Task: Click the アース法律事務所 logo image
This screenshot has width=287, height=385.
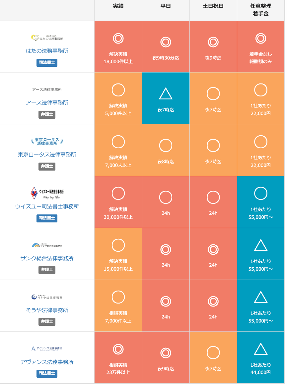Action: tap(47, 89)
